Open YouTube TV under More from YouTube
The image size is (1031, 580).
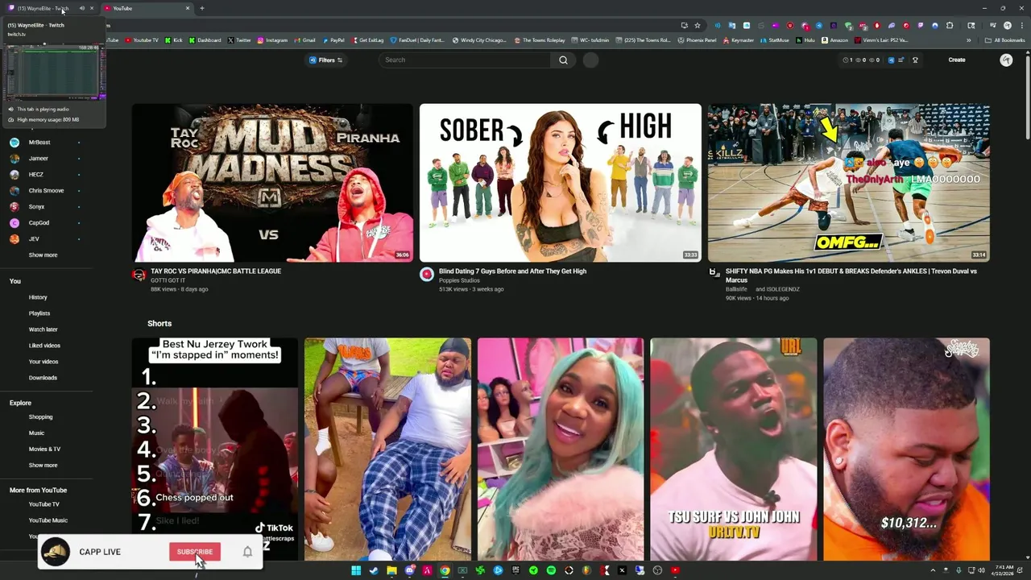click(x=44, y=504)
